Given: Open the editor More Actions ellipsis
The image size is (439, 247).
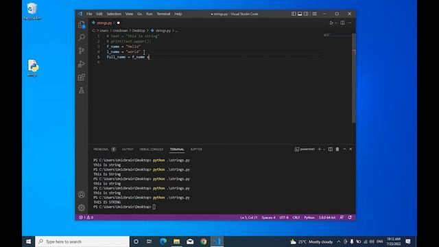Looking at the screenshot, I should [x=349, y=23].
